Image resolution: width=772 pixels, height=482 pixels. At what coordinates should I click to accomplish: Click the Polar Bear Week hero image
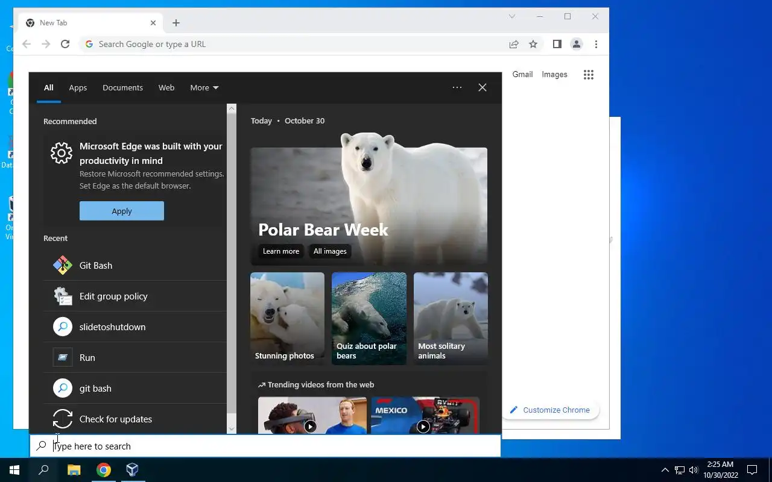click(x=369, y=199)
